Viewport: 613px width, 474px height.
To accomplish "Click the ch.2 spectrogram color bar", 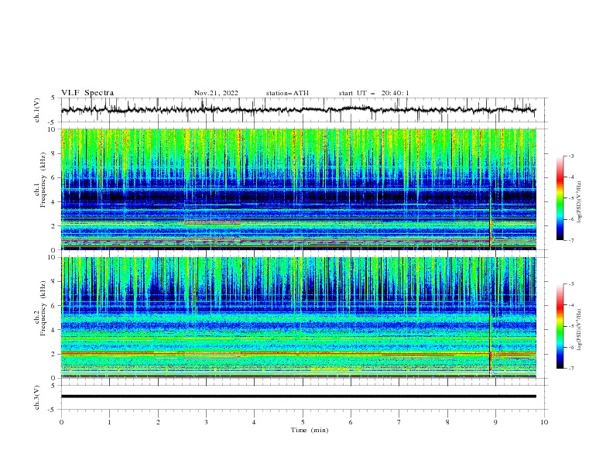I will (560, 326).
